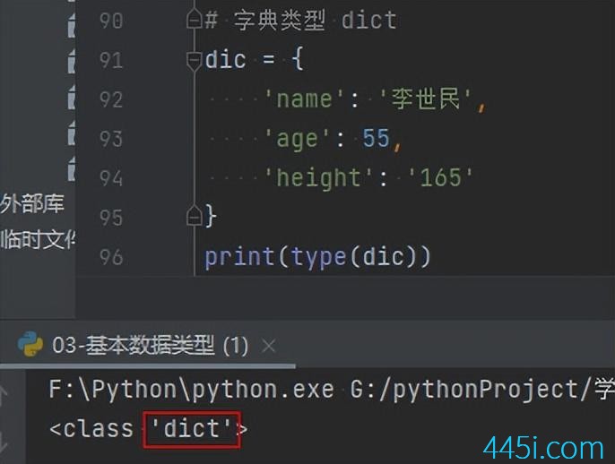
Task: Click line number 92 in gutter
Action: click(x=111, y=99)
